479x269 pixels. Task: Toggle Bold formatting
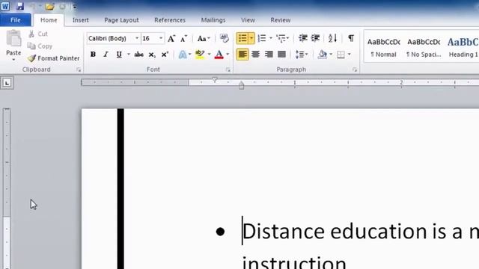pyautogui.click(x=93, y=55)
